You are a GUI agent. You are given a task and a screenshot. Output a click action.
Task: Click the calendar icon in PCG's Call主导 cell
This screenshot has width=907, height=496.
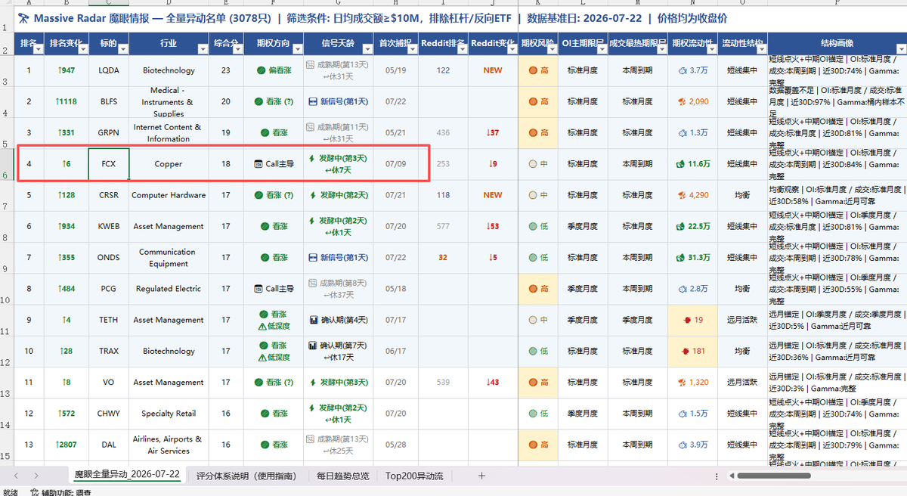(258, 289)
